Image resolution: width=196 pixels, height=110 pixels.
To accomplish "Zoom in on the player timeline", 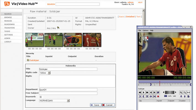I will tap(181, 92).
